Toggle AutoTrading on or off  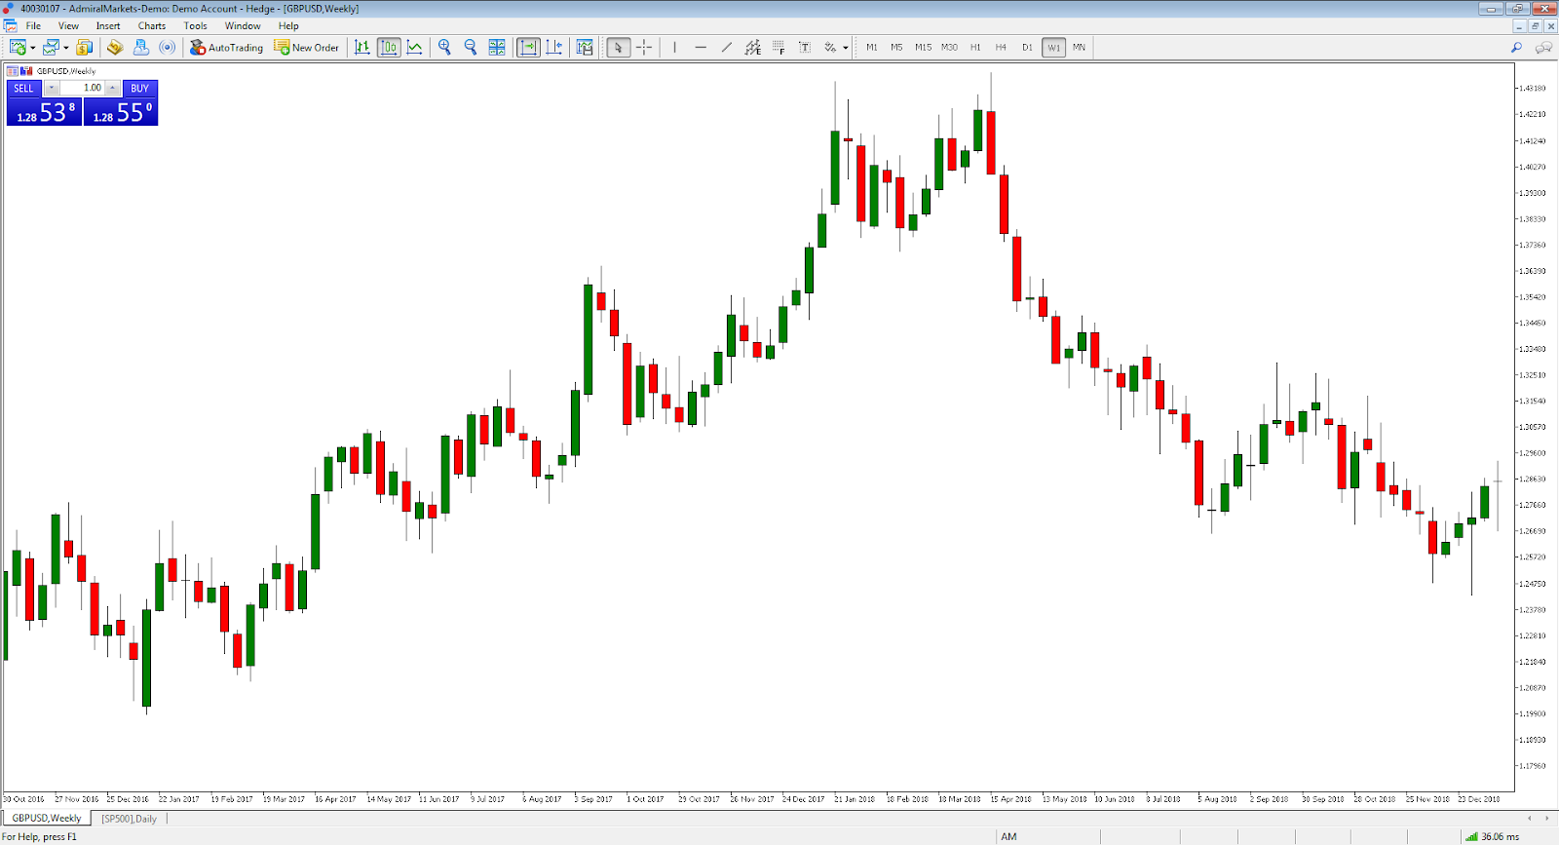226,47
